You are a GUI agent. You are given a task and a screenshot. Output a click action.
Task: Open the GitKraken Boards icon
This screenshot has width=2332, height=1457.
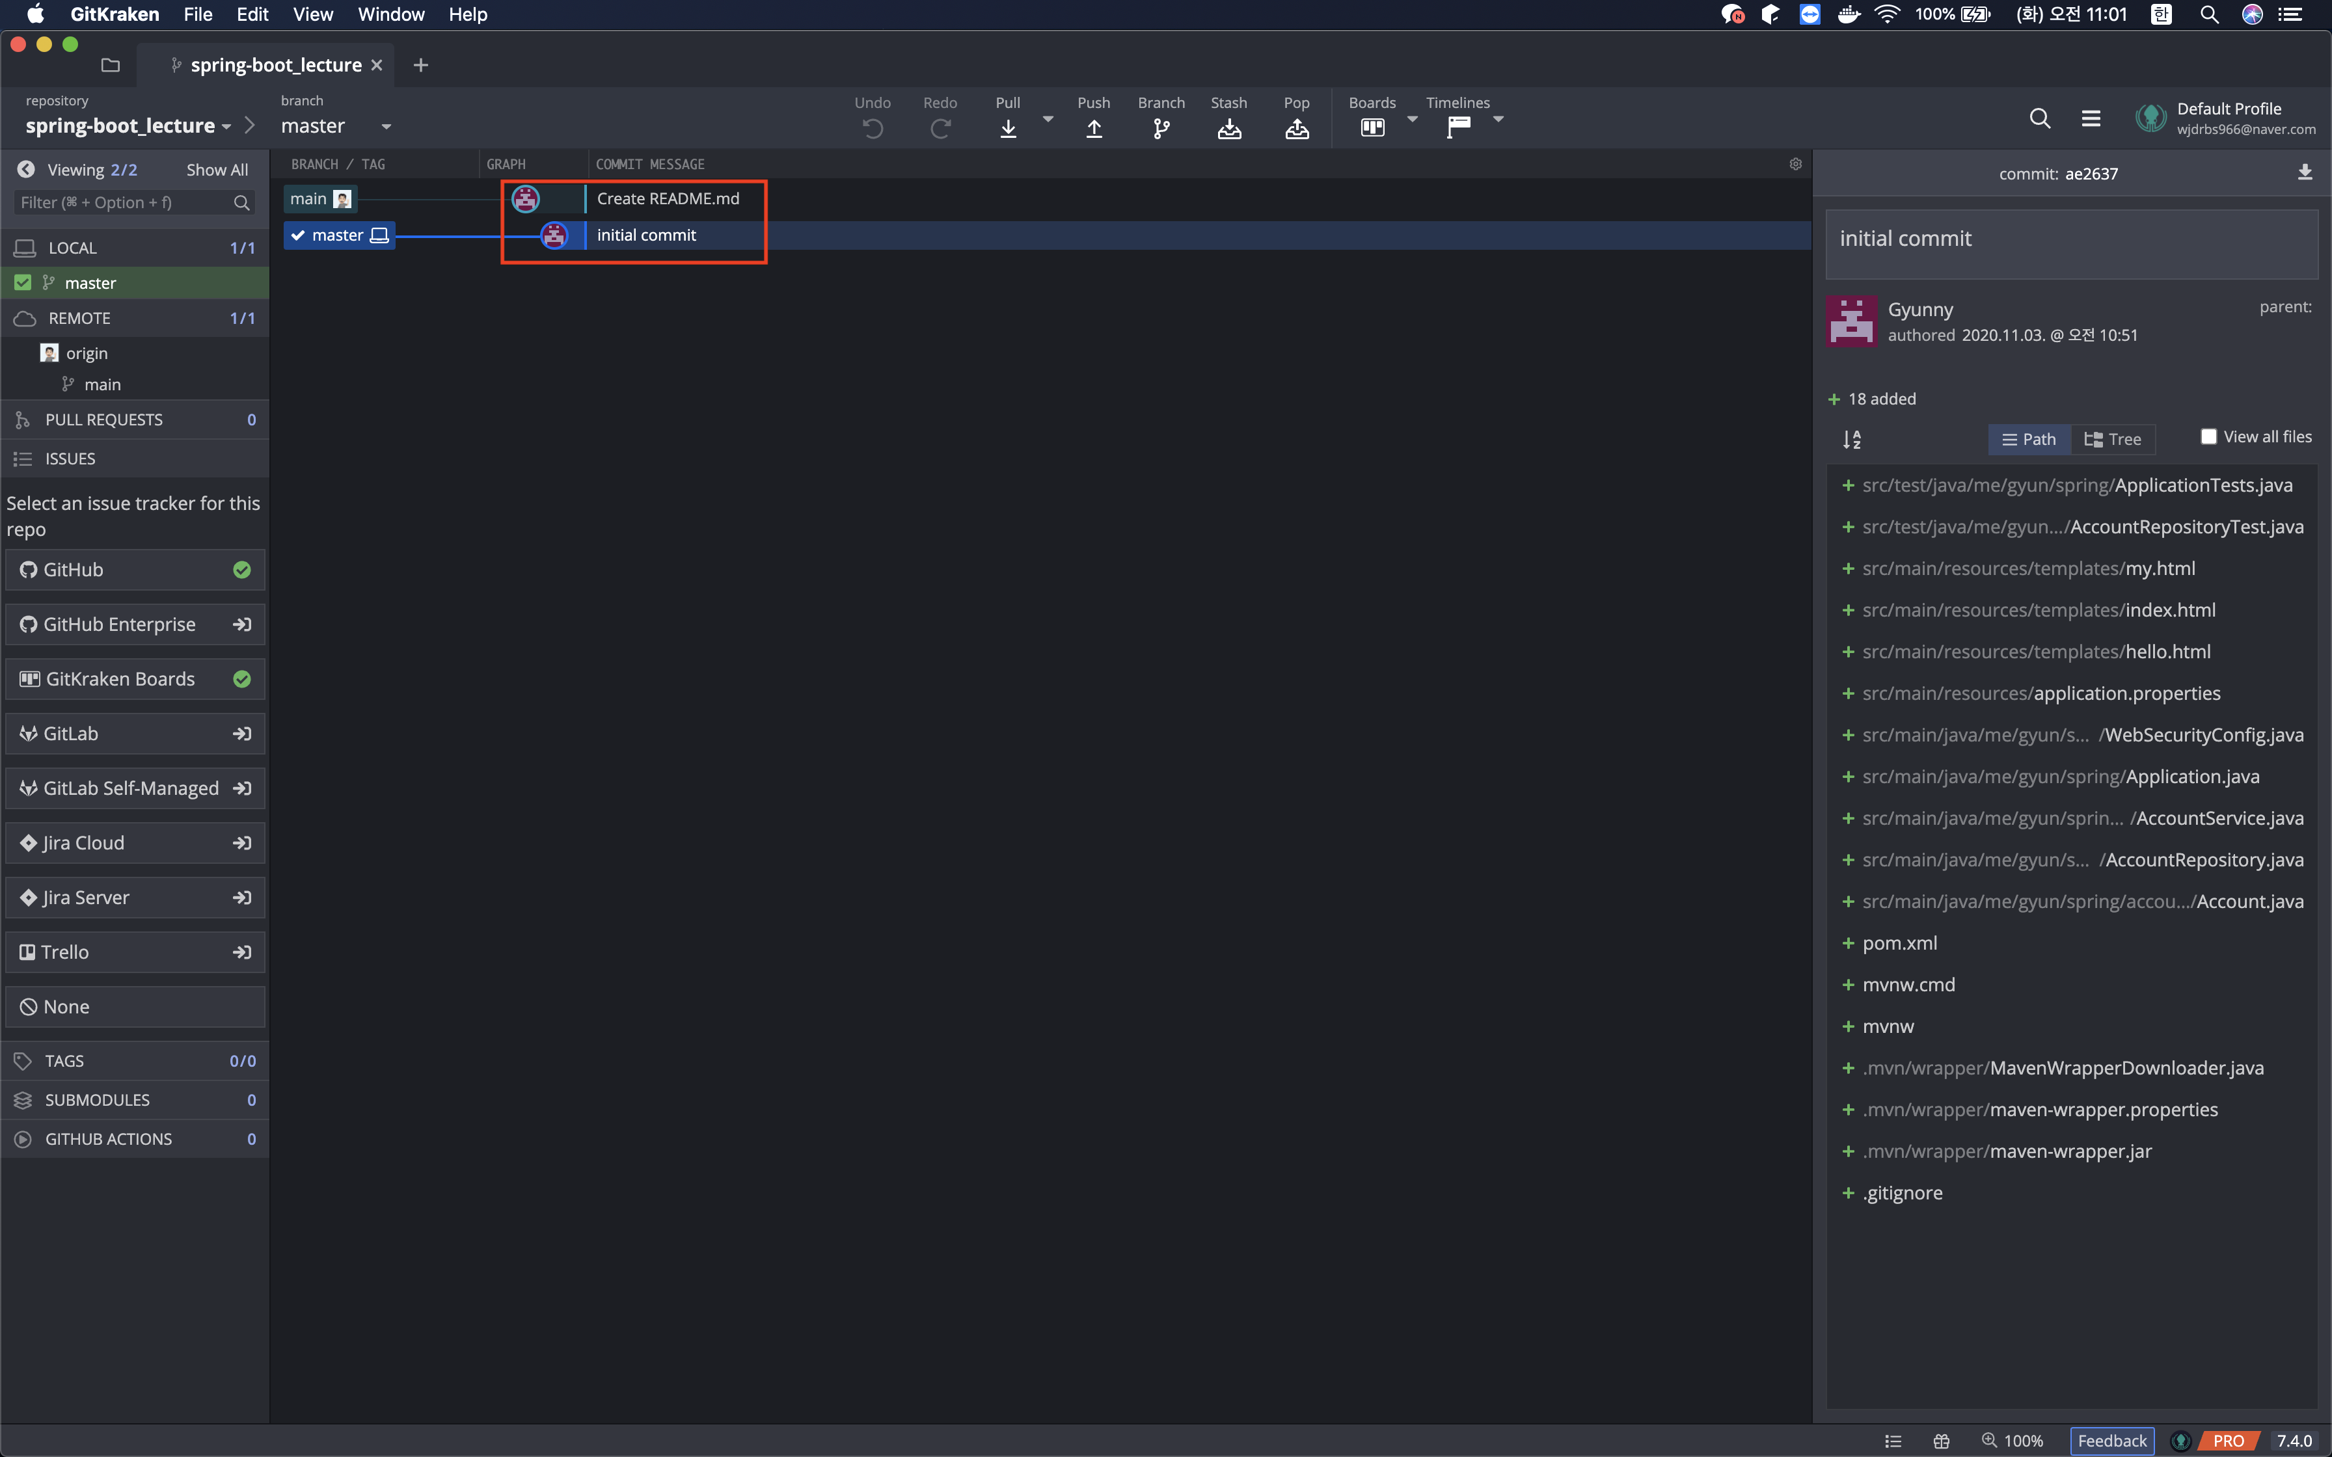coord(1371,127)
